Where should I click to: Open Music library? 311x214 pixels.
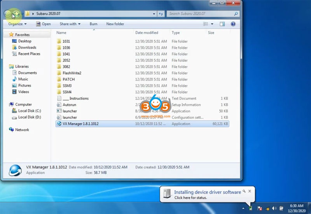point(20,79)
